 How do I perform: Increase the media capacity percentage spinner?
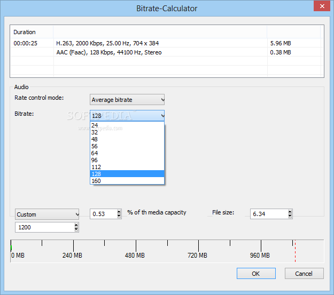pyautogui.click(x=119, y=212)
